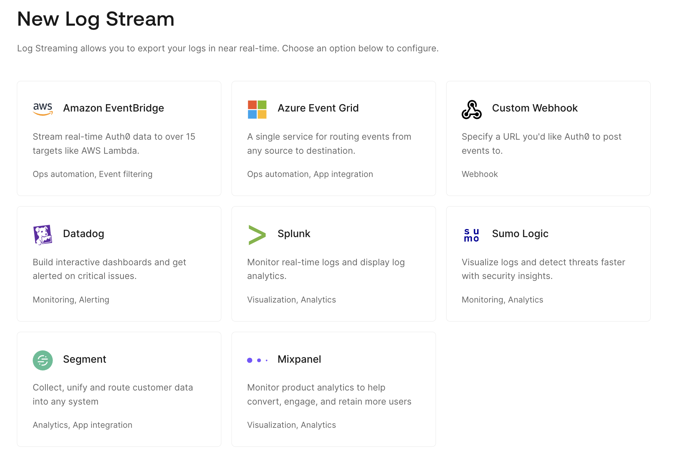Screen dimensions: 677x470
Task: Click the Mixpanel dots logo icon
Action: [258, 360]
